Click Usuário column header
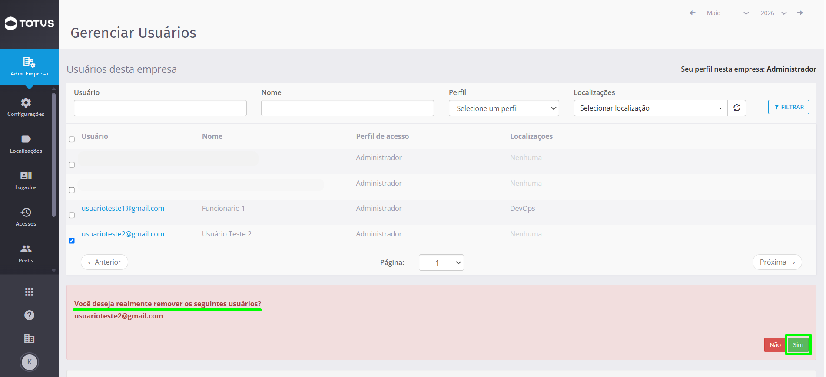 pyautogui.click(x=95, y=136)
